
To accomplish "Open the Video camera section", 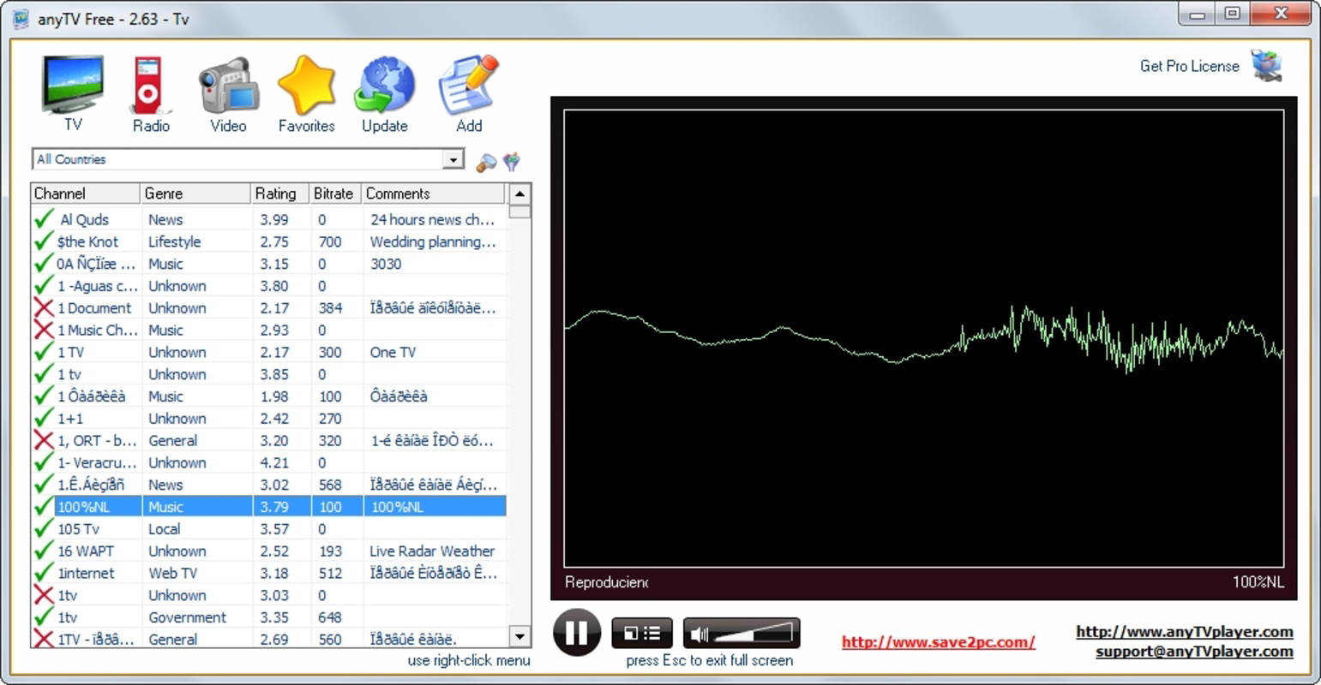I will point(228,92).
